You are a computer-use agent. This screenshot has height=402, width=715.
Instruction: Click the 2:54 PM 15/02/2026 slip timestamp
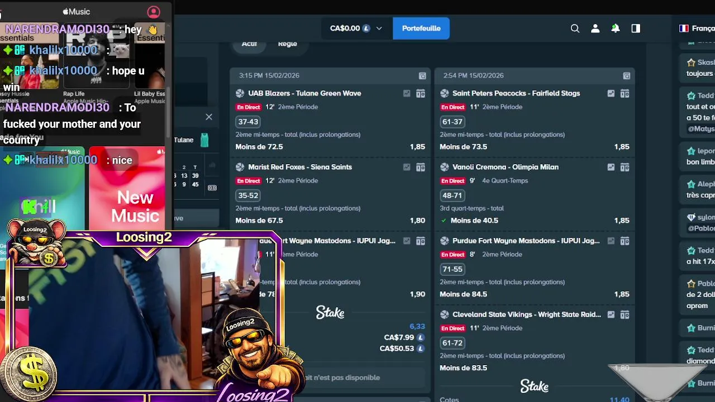(473, 75)
